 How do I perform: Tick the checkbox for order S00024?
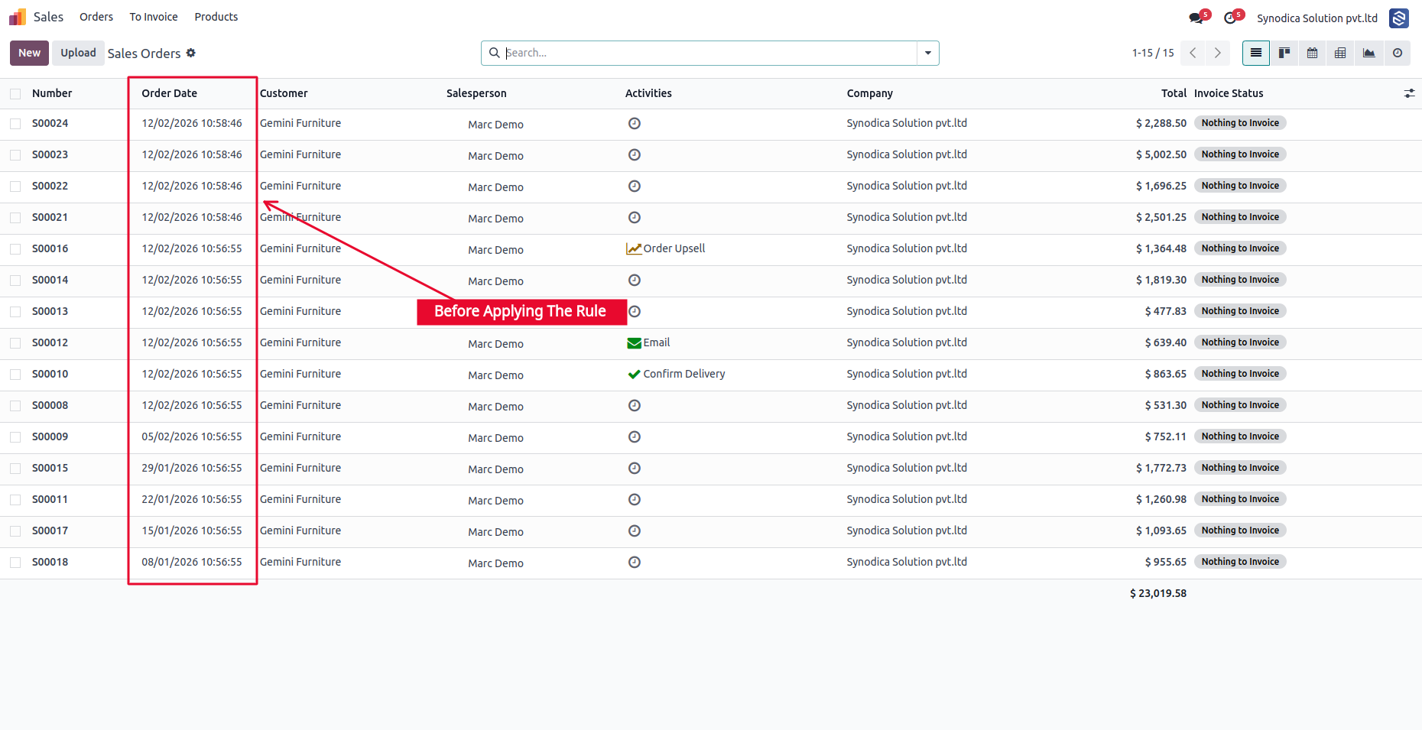point(15,124)
